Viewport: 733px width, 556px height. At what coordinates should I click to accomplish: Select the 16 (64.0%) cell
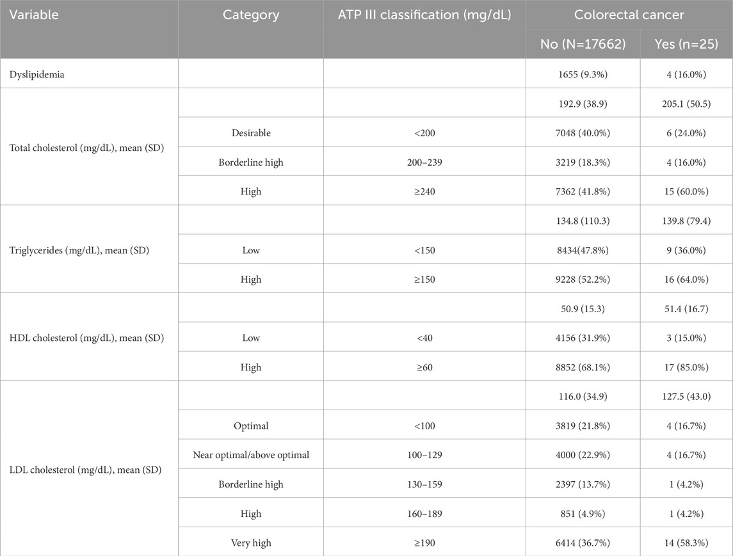pos(686,280)
